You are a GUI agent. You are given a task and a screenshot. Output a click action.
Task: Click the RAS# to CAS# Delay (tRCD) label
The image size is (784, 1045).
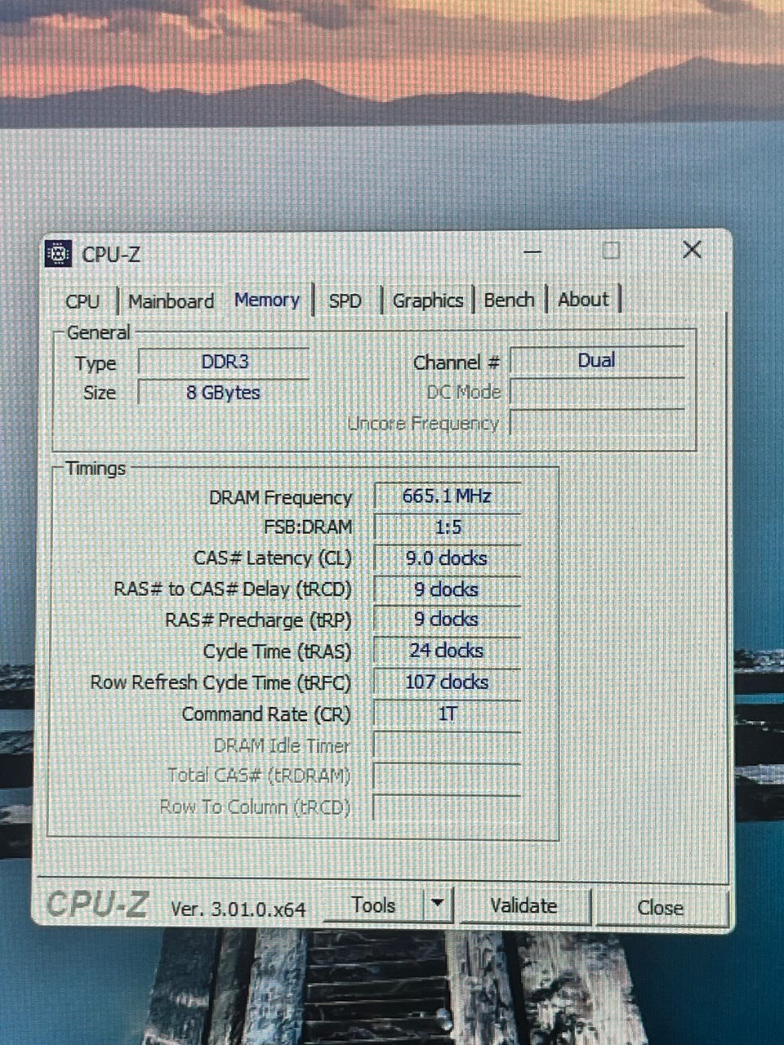[233, 589]
